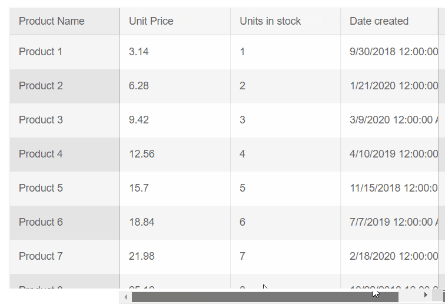Click the unit price 3.14 cell
445x305 pixels.
pos(139,52)
